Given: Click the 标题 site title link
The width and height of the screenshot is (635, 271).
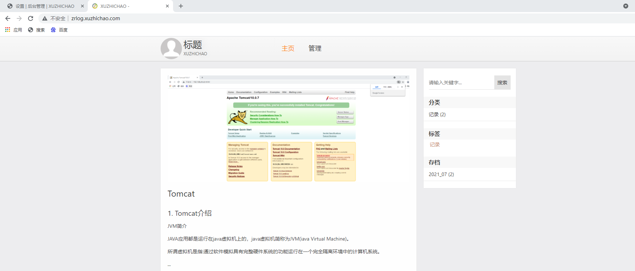Looking at the screenshot, I should coord(193,45).
